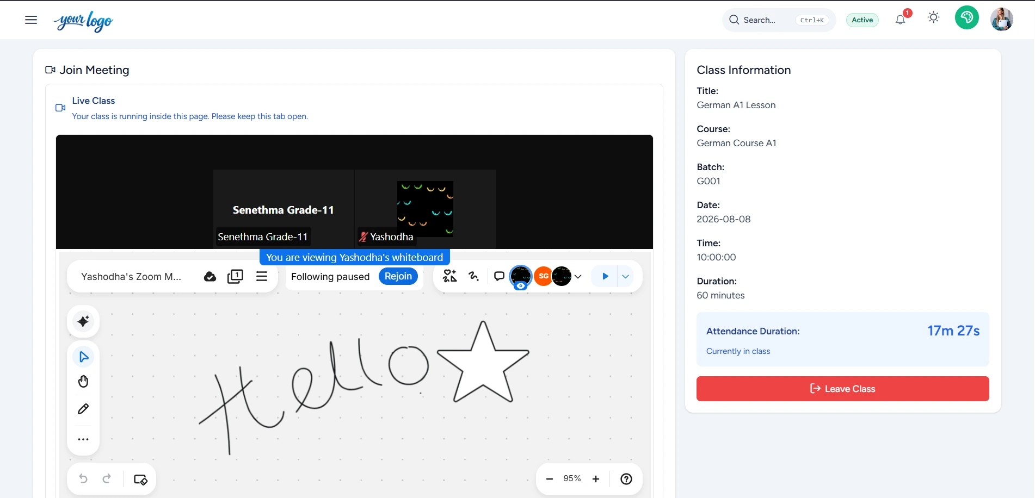
Task: Click the German A1 Lesson title
Action: (x=736, y=105)
